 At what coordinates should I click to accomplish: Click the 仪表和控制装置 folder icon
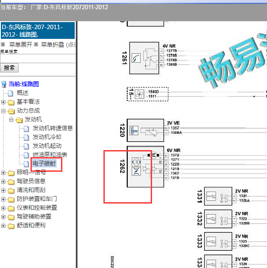[11, 208]
